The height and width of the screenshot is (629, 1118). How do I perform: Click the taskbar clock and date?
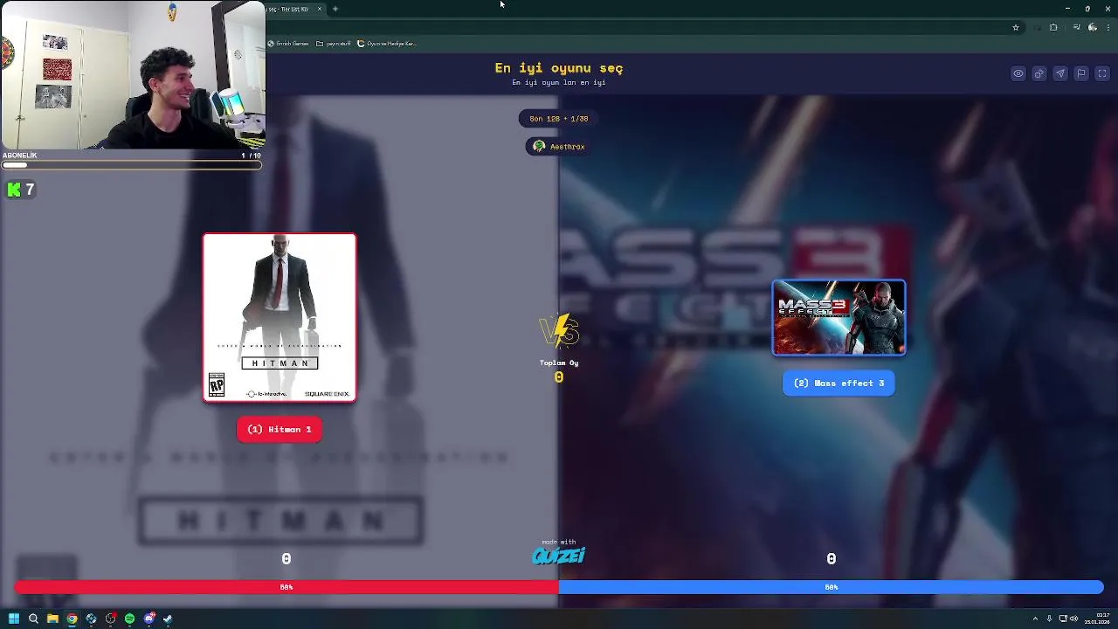pyautogui.click(x=1096, y=619)
